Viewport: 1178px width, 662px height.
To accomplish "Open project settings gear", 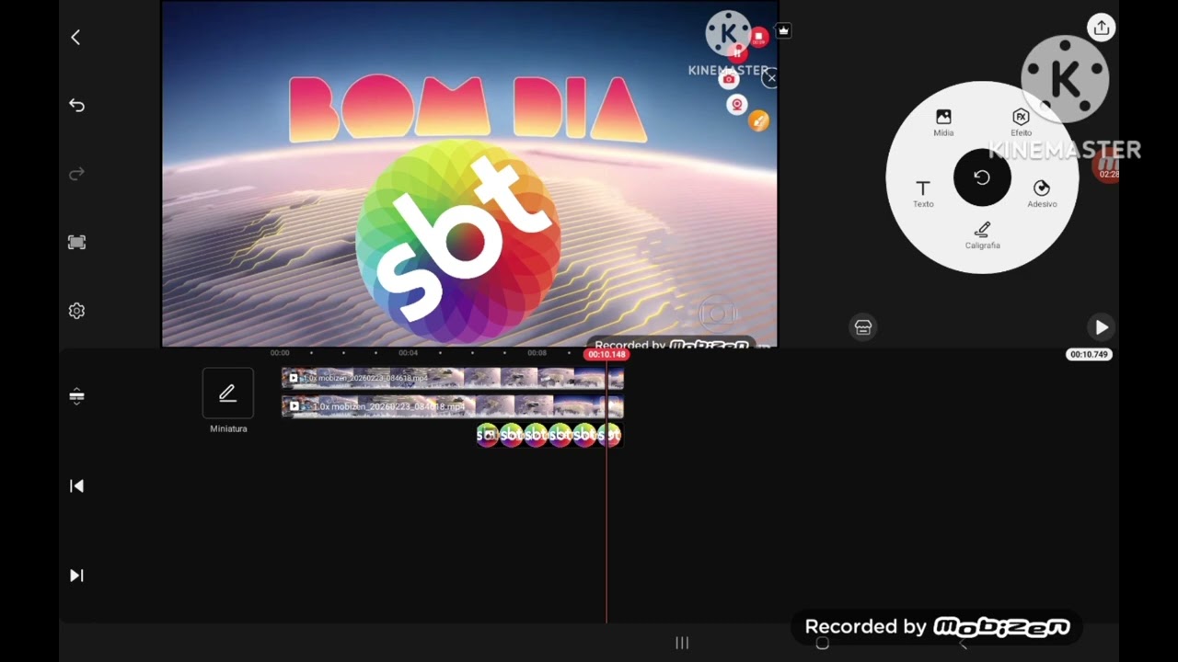I will [x=76, y=311].
